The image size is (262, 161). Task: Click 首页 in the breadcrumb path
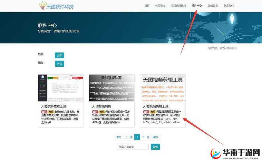point(222,48)
